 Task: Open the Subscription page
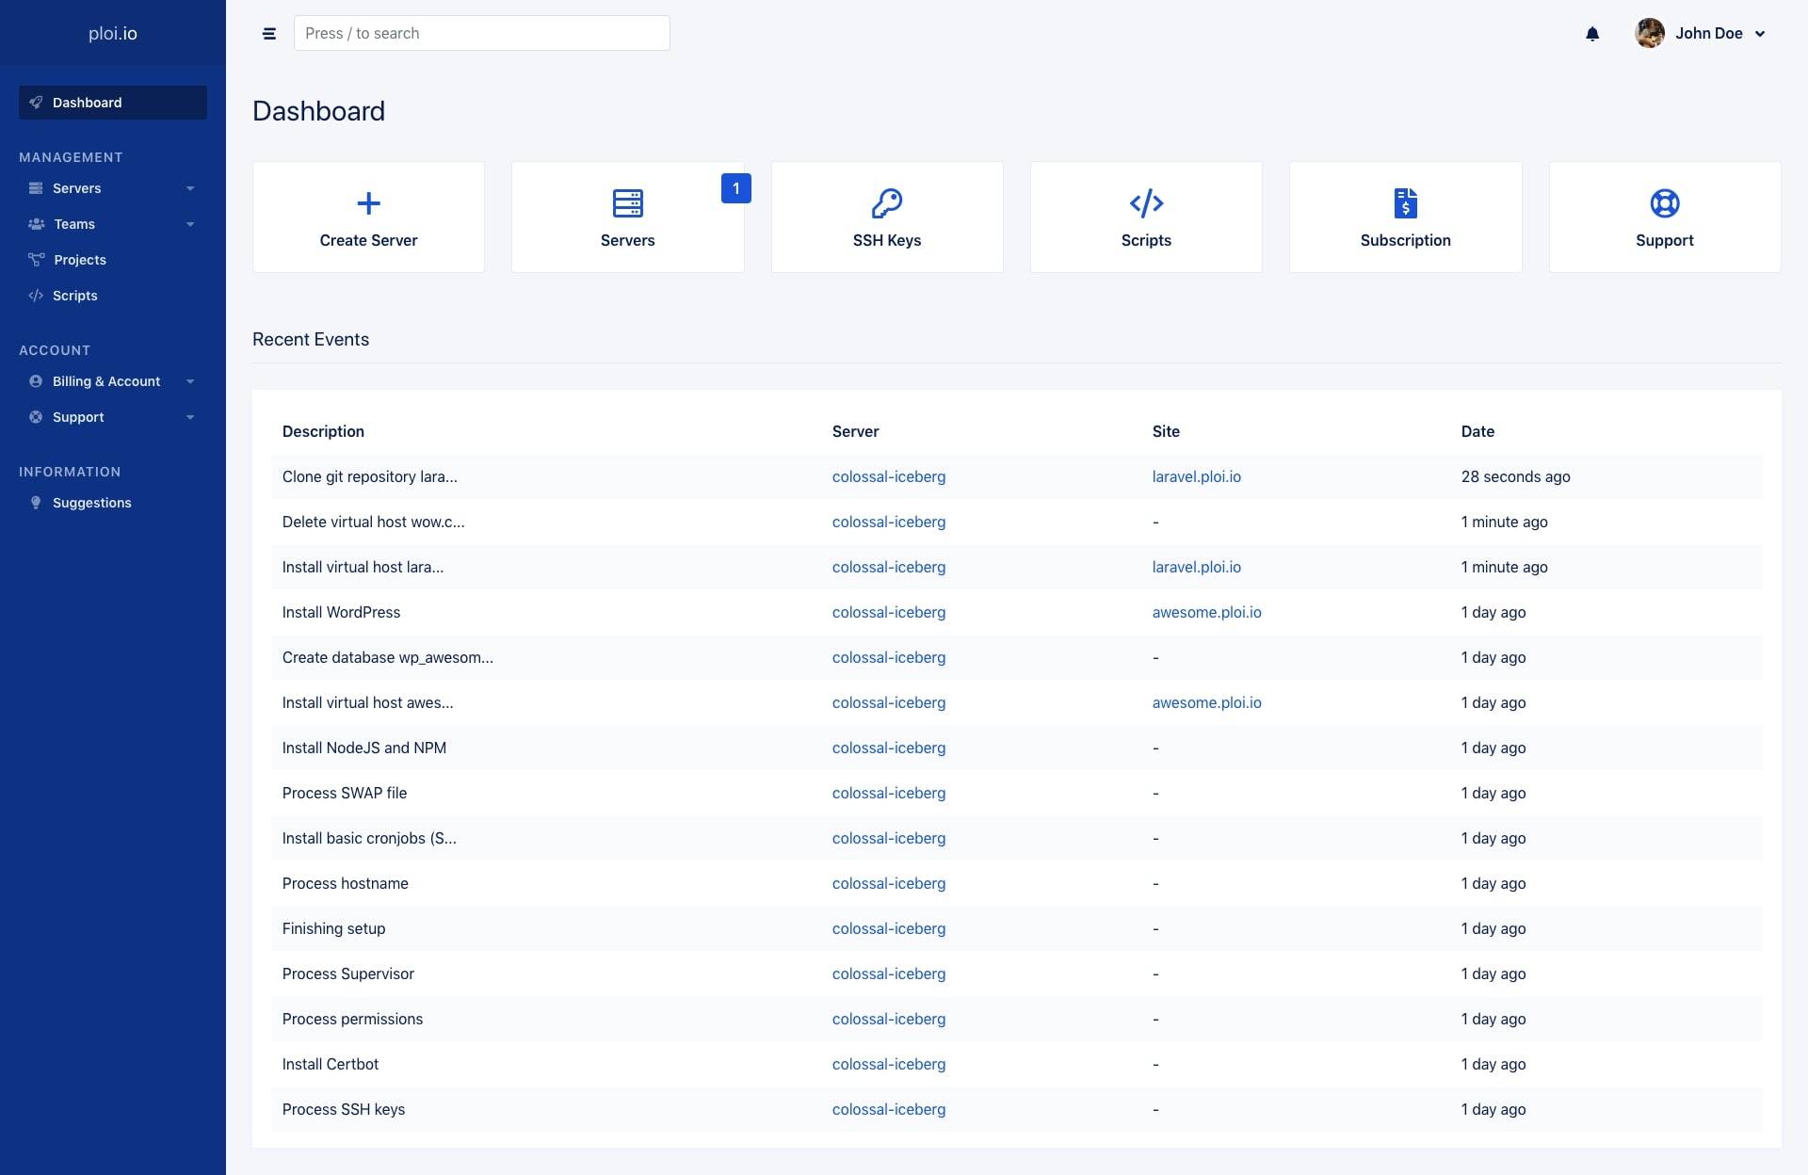pyautogui.click(x=1405, y=217)
